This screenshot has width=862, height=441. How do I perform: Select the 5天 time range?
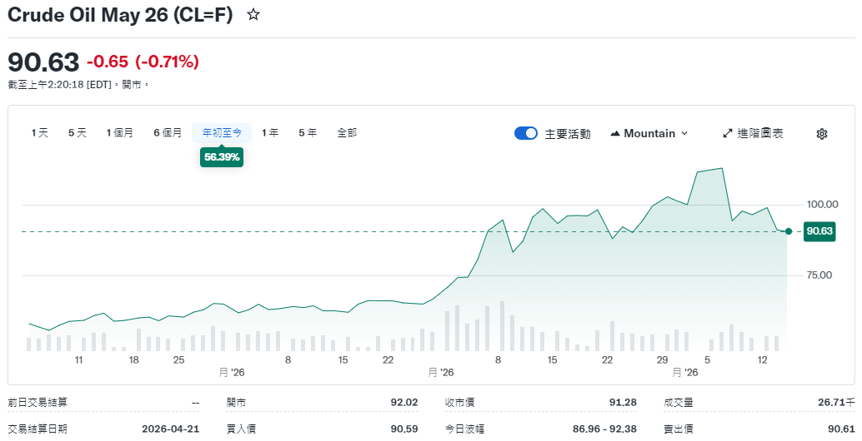pyautogui.click(x=78, y=133)
